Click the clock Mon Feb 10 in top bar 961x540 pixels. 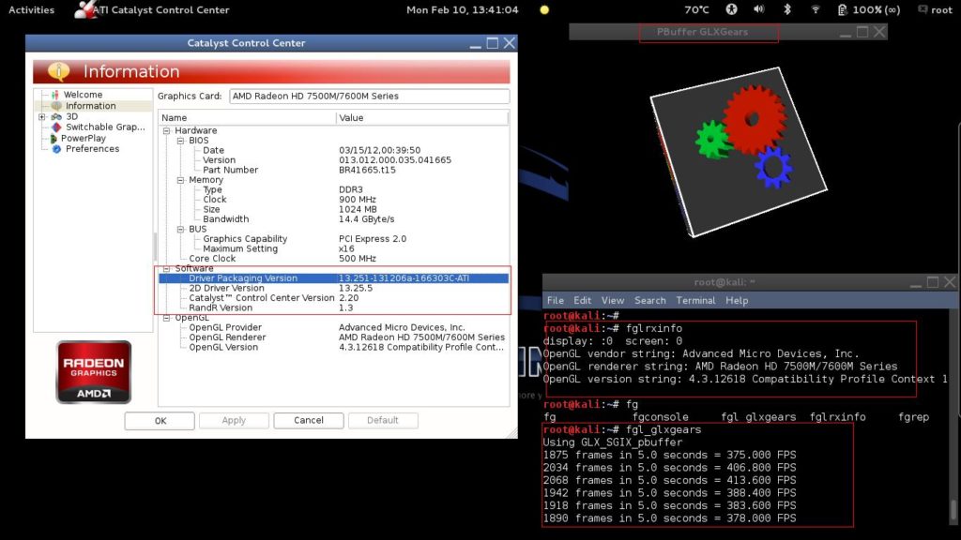[462, 9]
